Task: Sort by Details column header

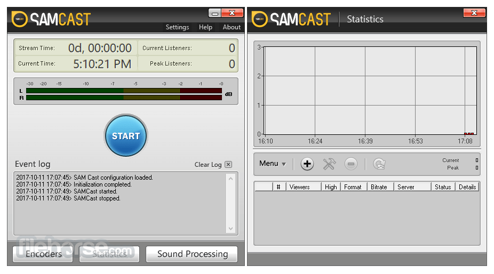Action: tap(467, 187)
